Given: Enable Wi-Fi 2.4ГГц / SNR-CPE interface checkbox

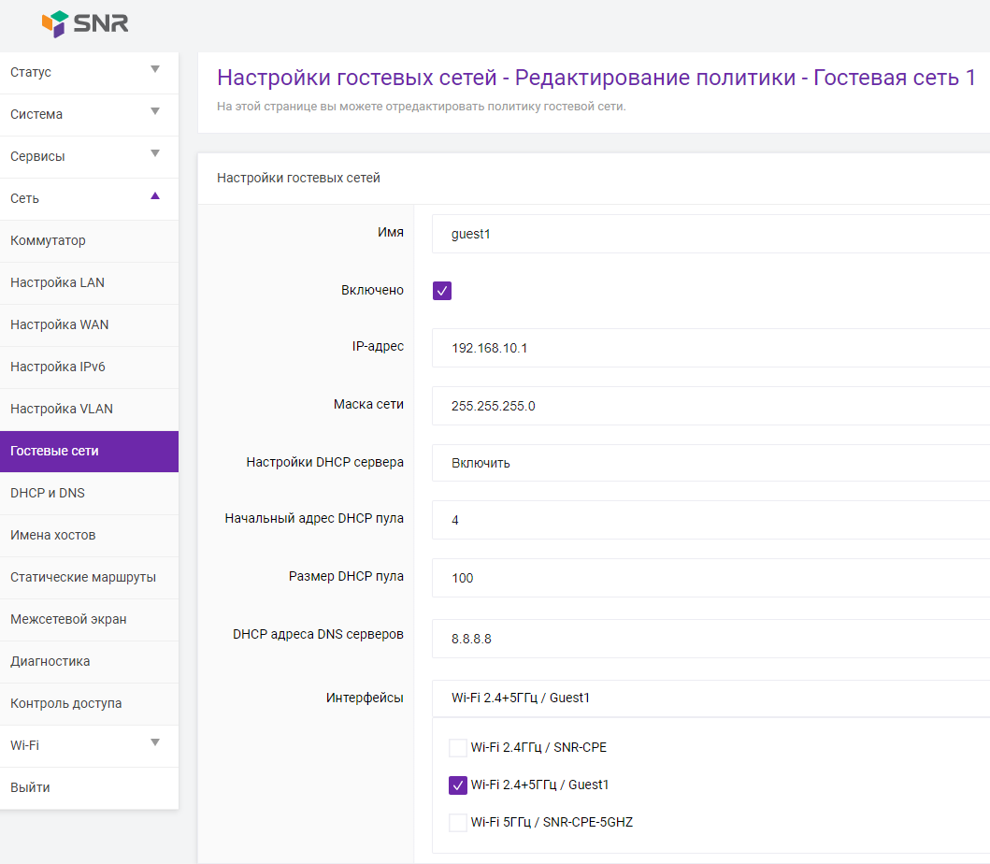Looking at the screenshot, I should coord(458,748).
